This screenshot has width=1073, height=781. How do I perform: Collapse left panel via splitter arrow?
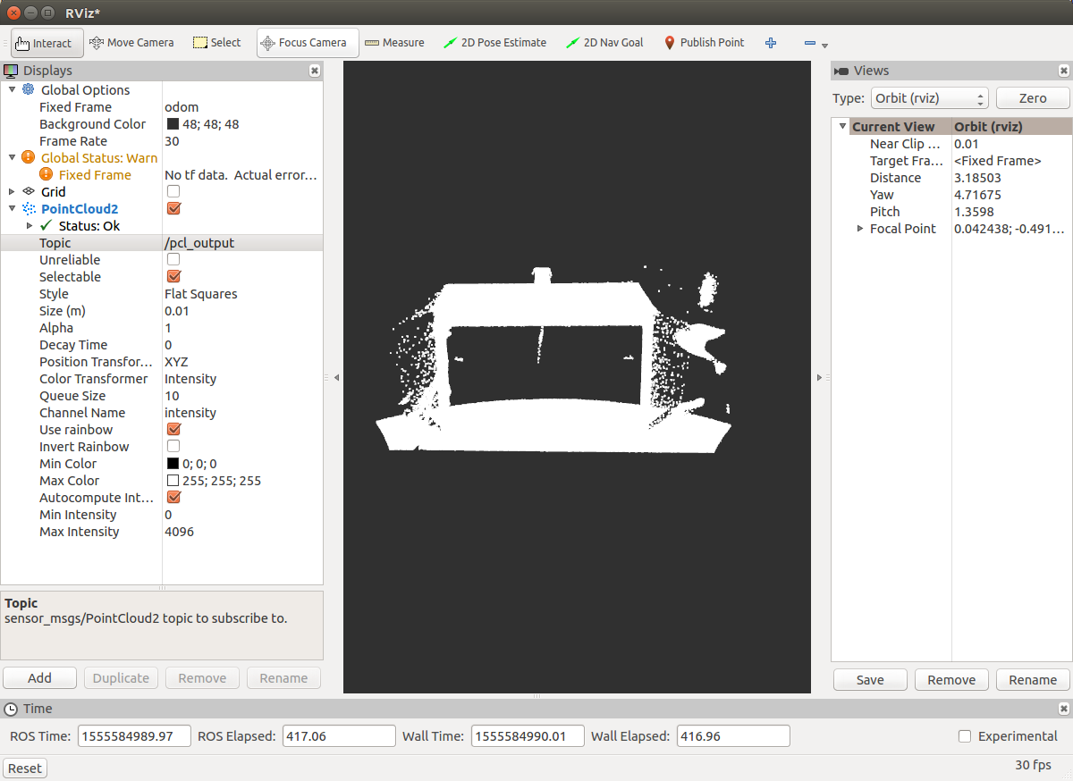click(x=336, y=378)
